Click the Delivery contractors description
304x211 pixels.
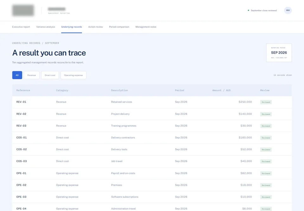pos(123,138)
